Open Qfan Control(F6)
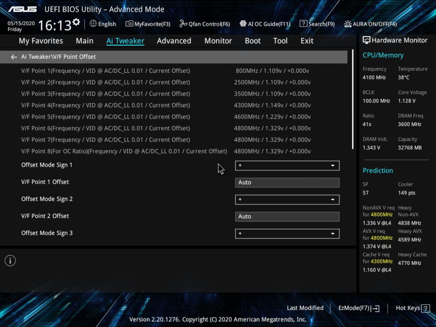Image resolution: width=436 pixels, height=327 pixels. [x=204, y=24]
